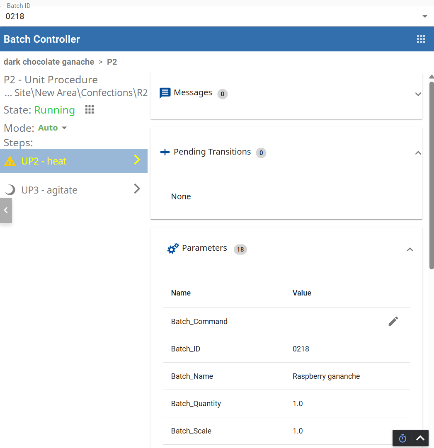Open the Batch Controller grid menu icon
This screenshot has height=448, width=434.
click(421, 39)
